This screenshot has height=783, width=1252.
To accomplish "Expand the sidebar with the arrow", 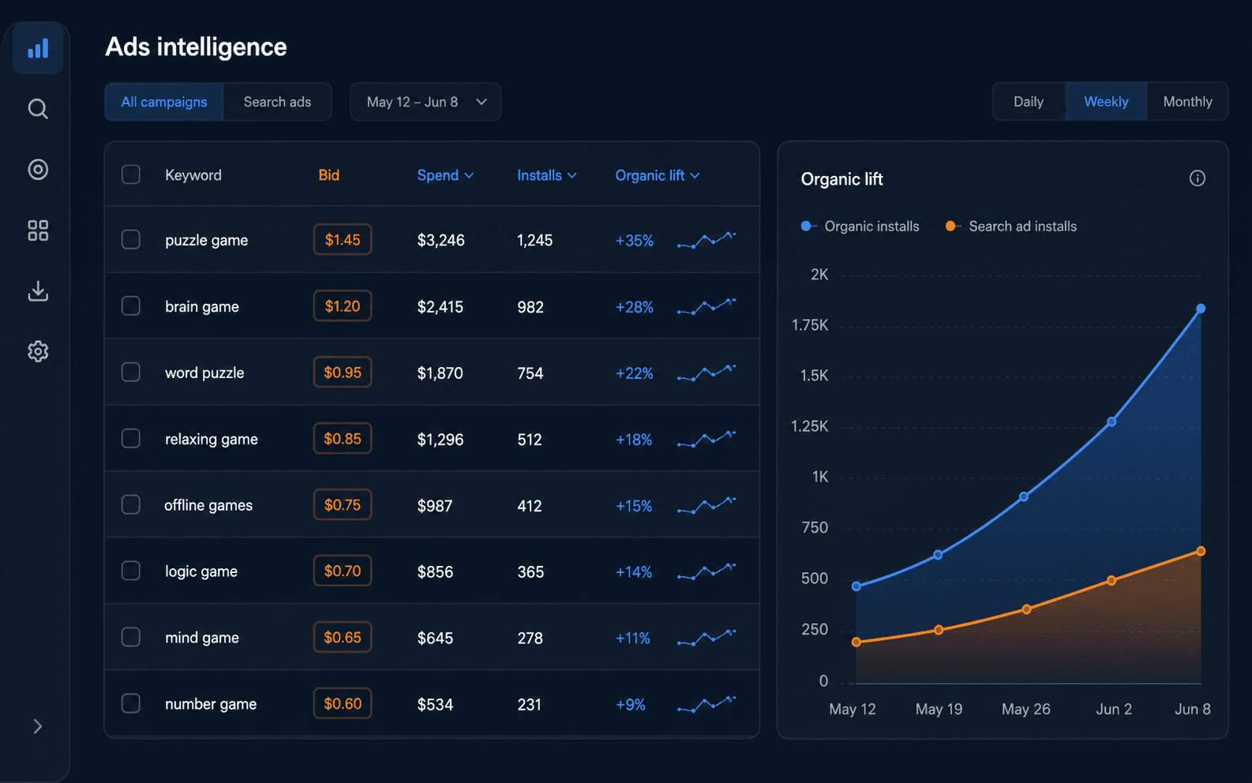I will click(38, 726).
